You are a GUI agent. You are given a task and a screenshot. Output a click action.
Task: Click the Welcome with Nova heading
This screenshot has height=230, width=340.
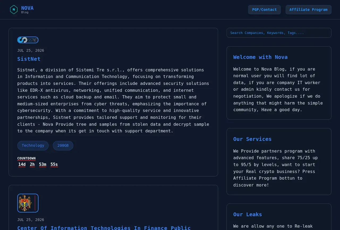(260, 57)
